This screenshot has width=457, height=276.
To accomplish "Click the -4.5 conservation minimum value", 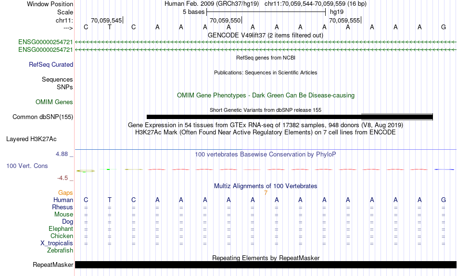I will point(63,178).
